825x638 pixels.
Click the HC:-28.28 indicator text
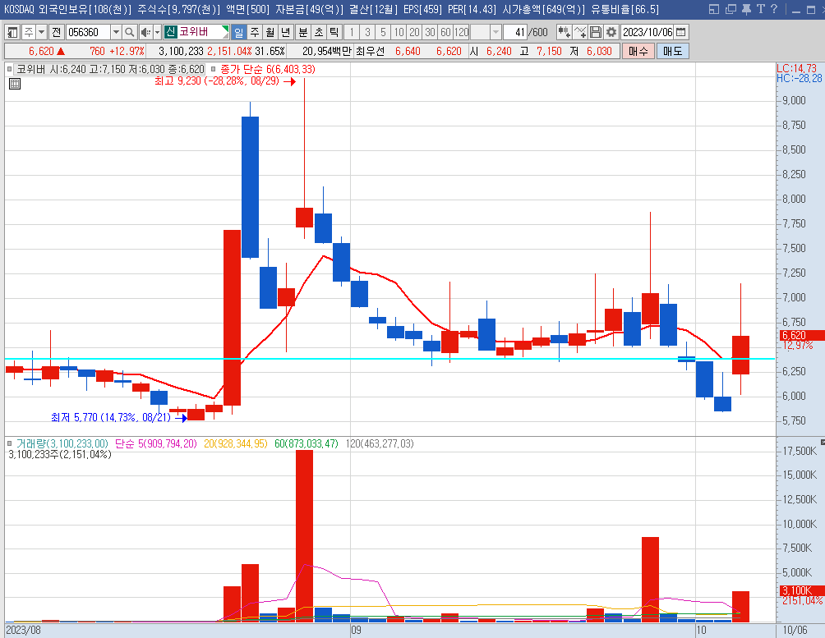click(800, 78)
